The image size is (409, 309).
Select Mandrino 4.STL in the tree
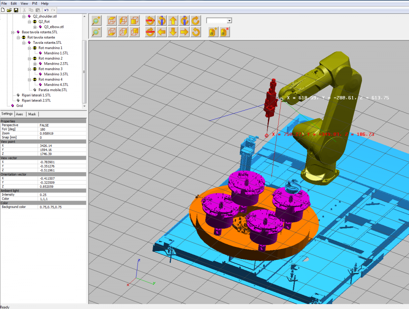pos(56,85)
